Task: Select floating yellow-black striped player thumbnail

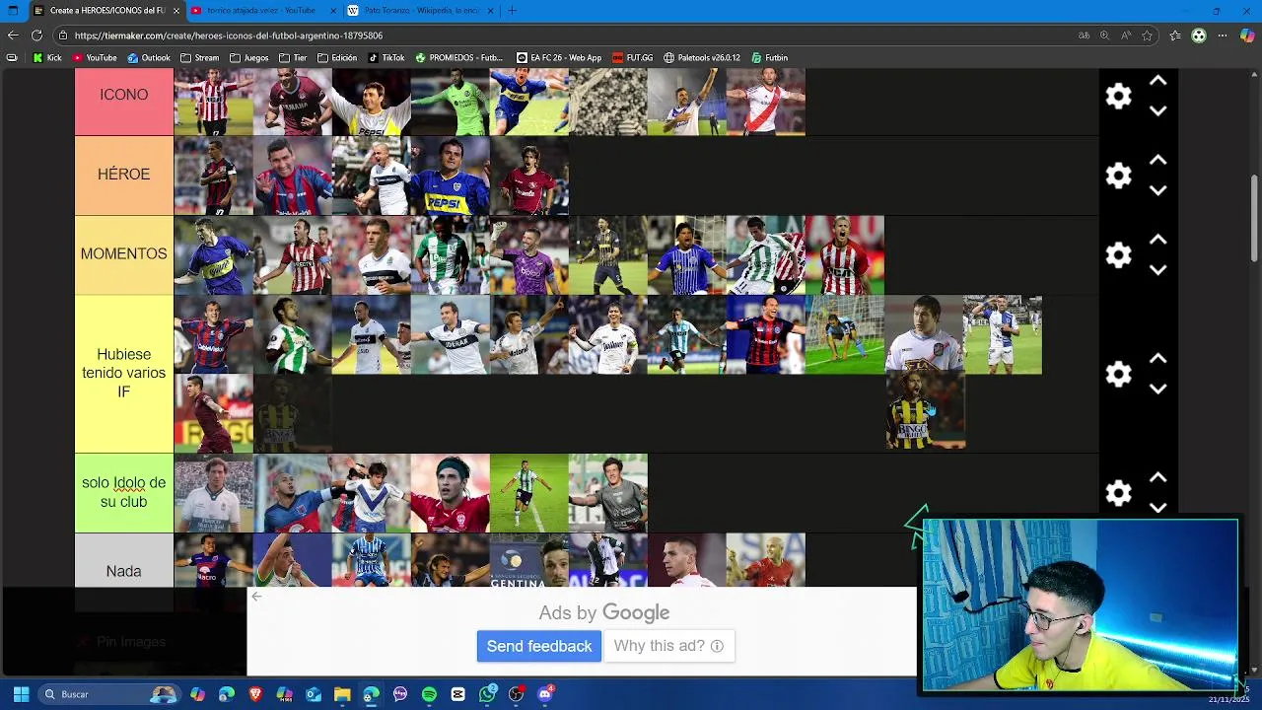Action: (925, 409)
